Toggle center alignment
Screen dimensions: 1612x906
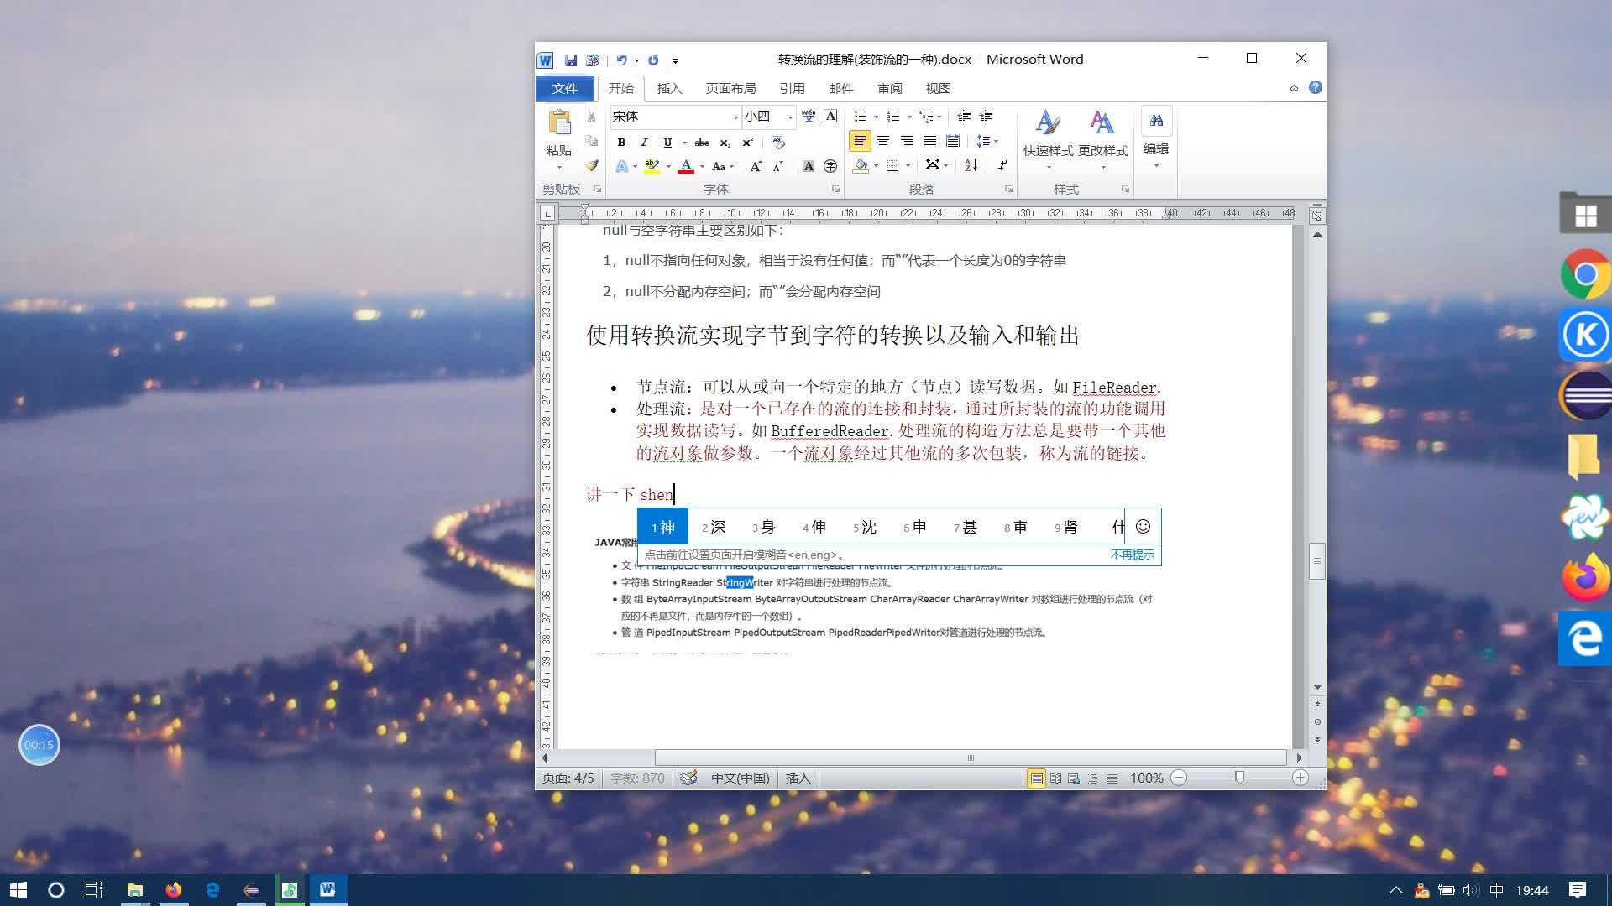(x=883, y=141)
